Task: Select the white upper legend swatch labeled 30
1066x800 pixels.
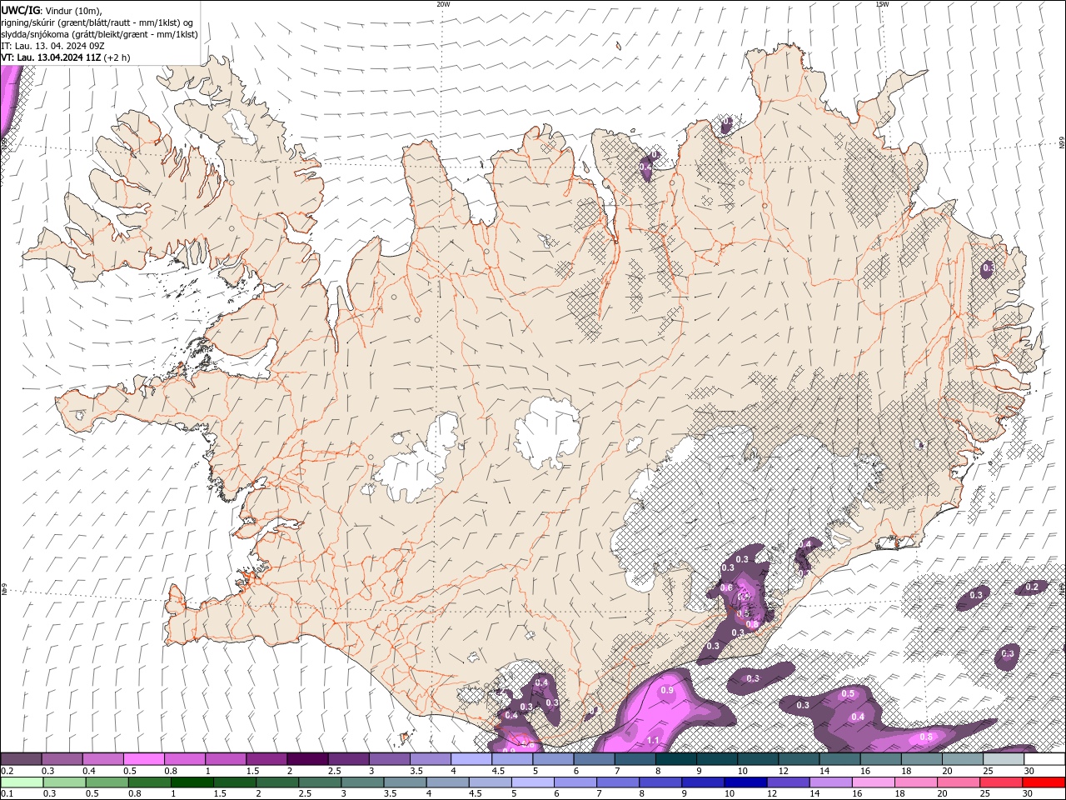Action: pyautogui.click(x=1044, y=759)
